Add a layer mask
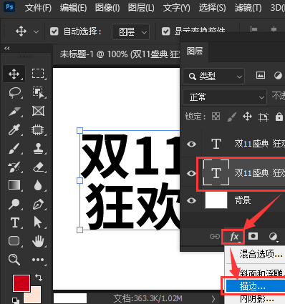 coord(253,236)
